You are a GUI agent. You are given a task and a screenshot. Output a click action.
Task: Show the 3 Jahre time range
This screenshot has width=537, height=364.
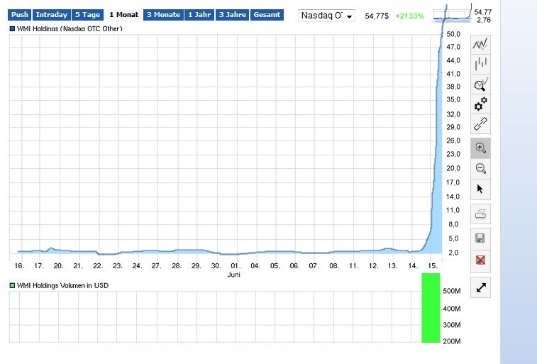[232, 15]
